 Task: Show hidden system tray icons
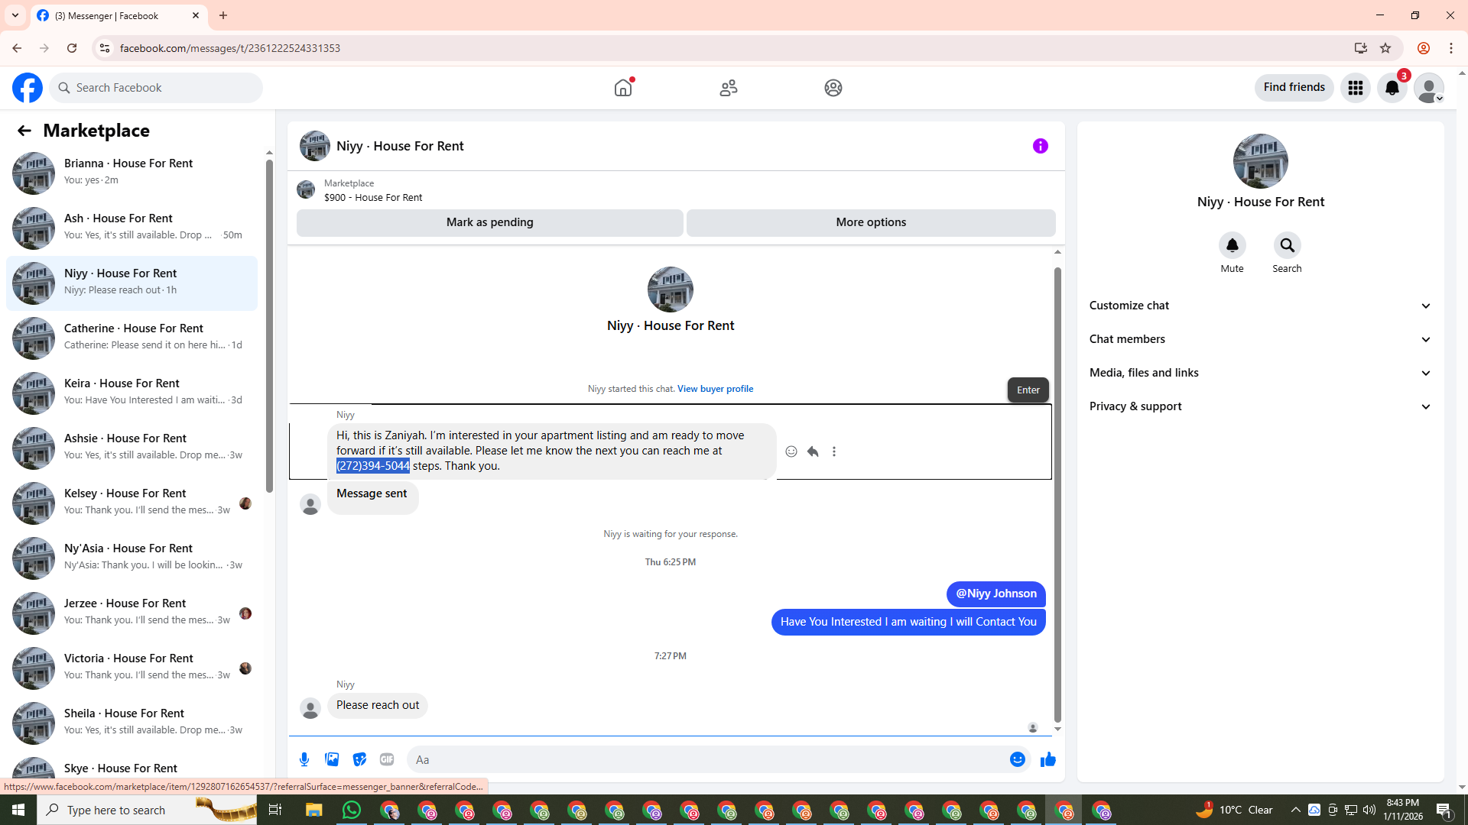(x=1295, y=810)
